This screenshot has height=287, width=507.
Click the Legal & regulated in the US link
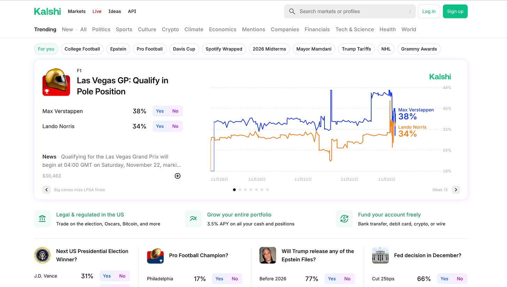[x=90, y=215]
